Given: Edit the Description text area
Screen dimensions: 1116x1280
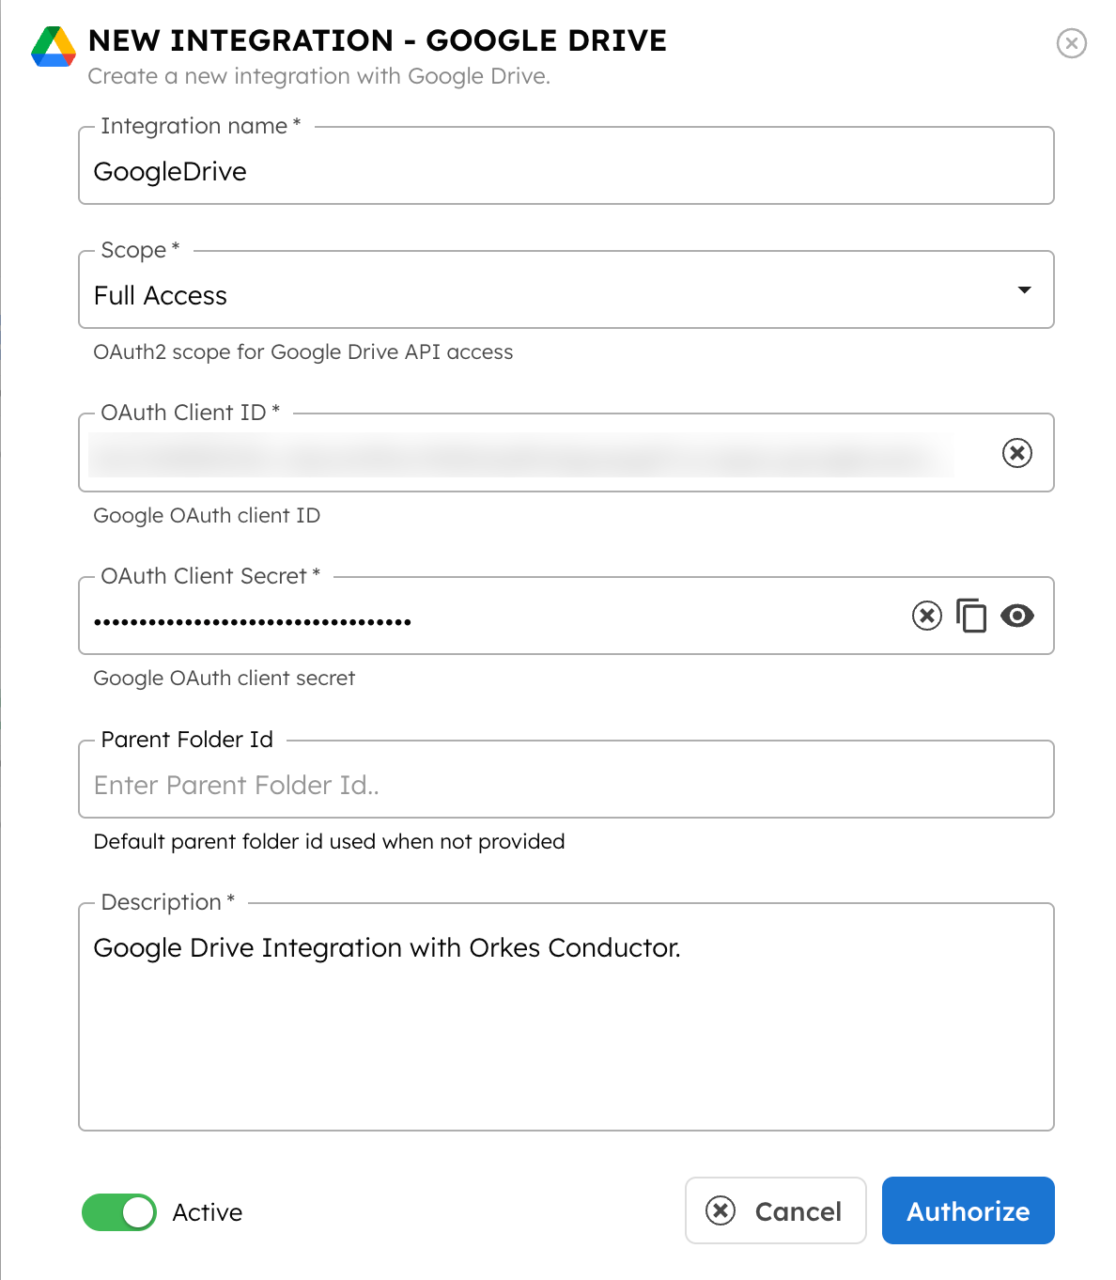Looking at the screenshot, I should 566,1017.
